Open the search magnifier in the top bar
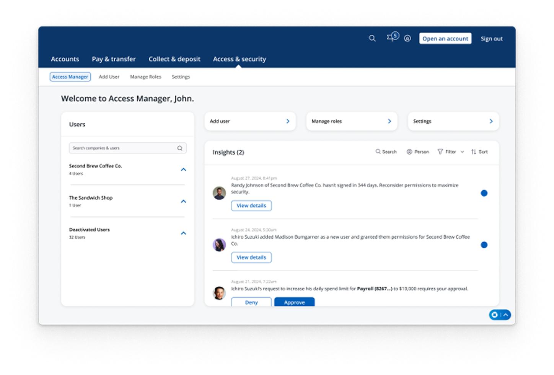Viewport: 554px width, 375px height. 372,38
